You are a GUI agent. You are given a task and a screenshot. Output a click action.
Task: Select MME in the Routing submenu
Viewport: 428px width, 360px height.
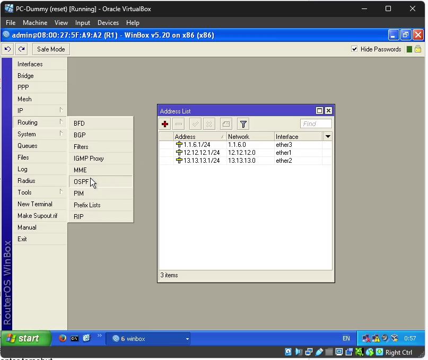click(x=100, y=170)
